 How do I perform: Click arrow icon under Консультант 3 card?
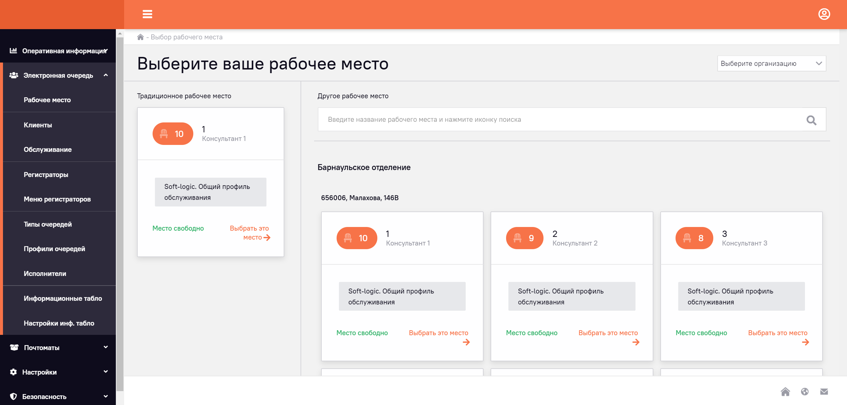coord(805,342)
